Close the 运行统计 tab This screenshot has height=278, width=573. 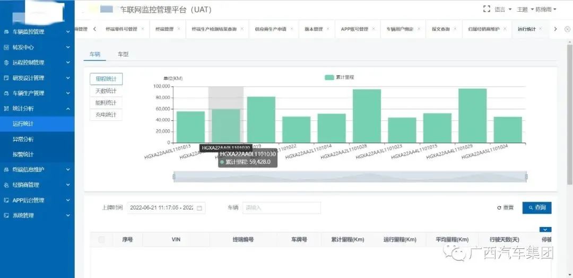541,29
